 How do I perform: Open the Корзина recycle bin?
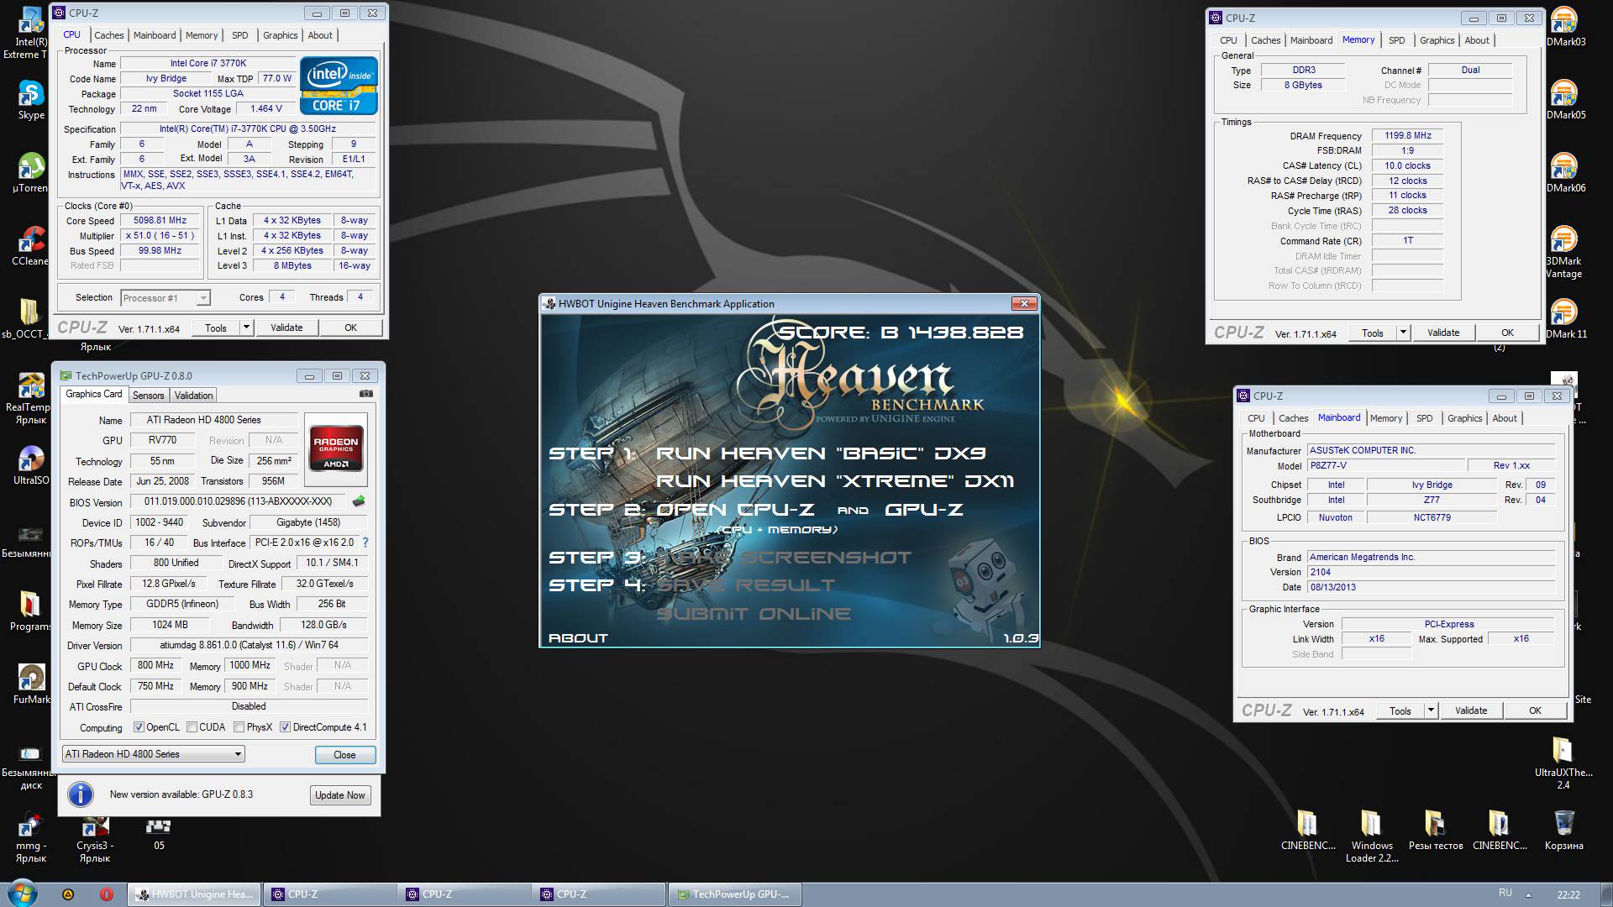click(1563, 831)
